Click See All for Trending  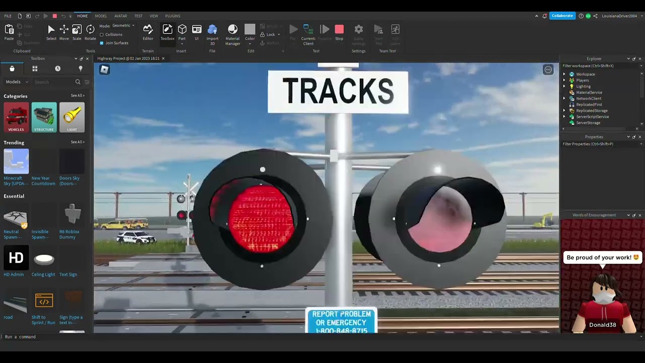click(78, 142)
